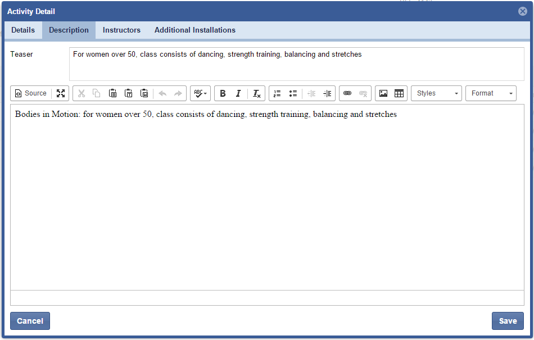Screen dimensions: 534x340
Task: Open the Additional Installations tab
Action: [195, 30]
